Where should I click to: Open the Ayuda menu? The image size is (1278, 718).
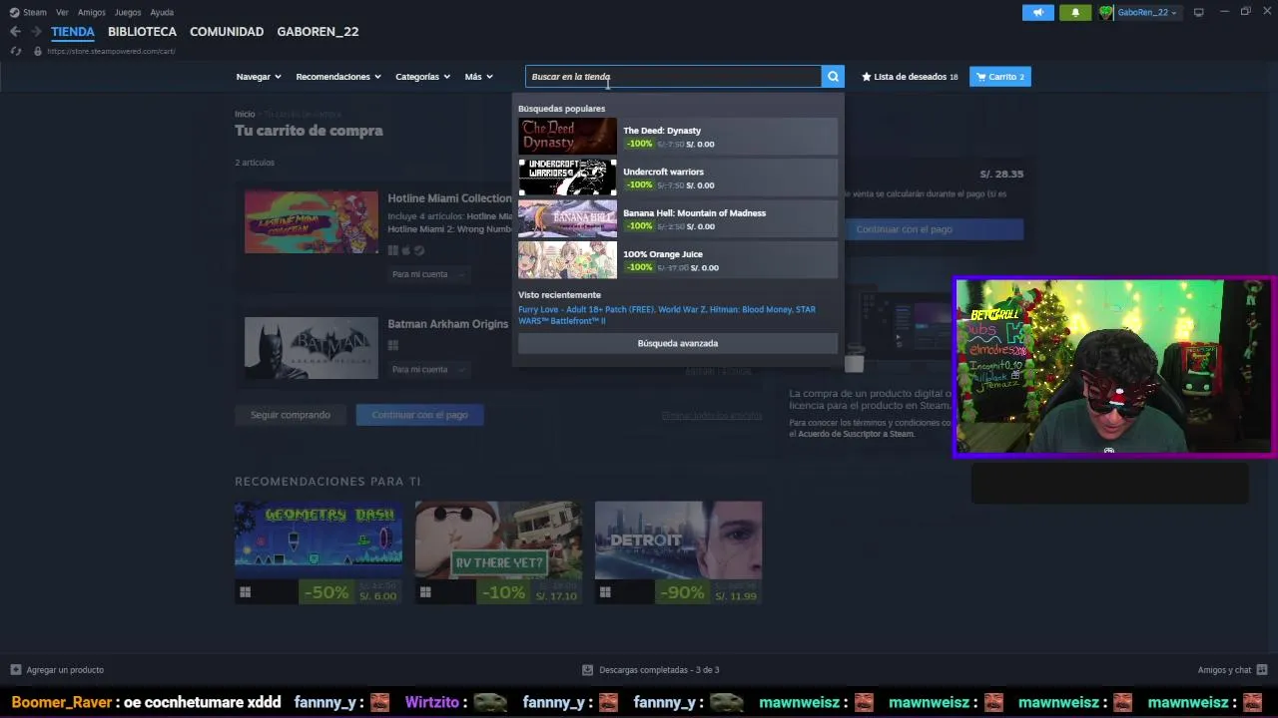point(162,12)
